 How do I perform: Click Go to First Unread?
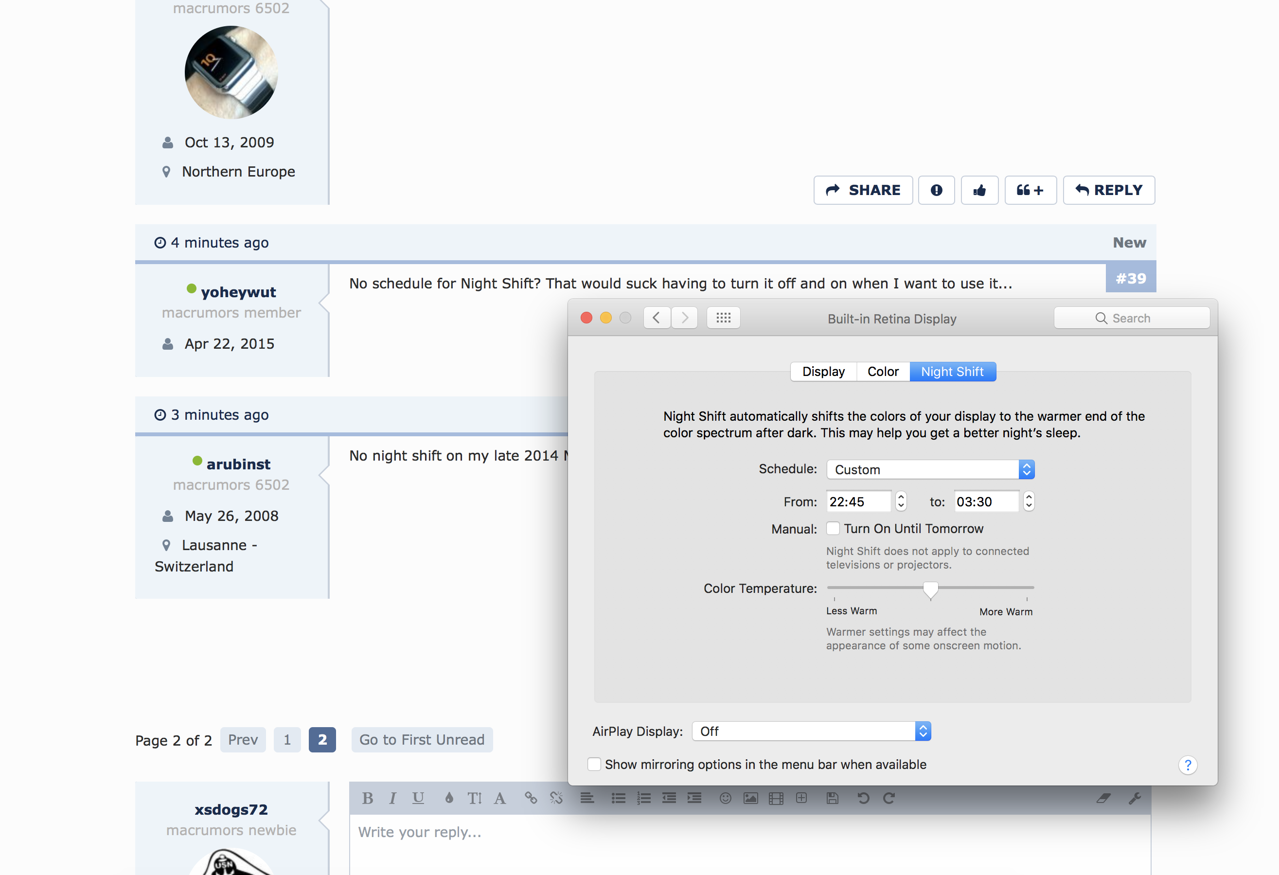coord(422,740)
